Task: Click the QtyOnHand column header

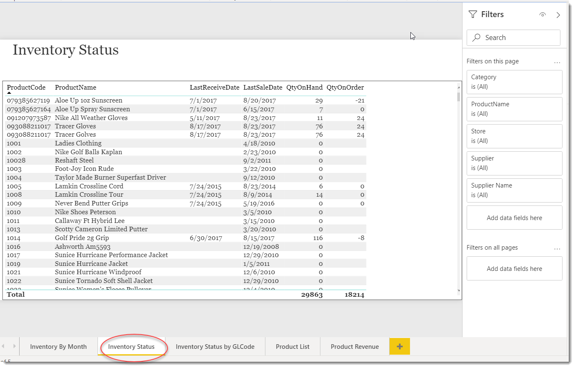Action: [304, 88]
